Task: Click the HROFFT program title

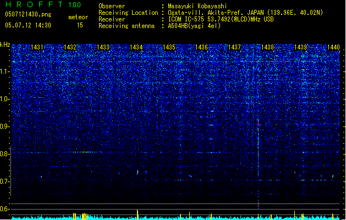Action: [x=34, y=4]
